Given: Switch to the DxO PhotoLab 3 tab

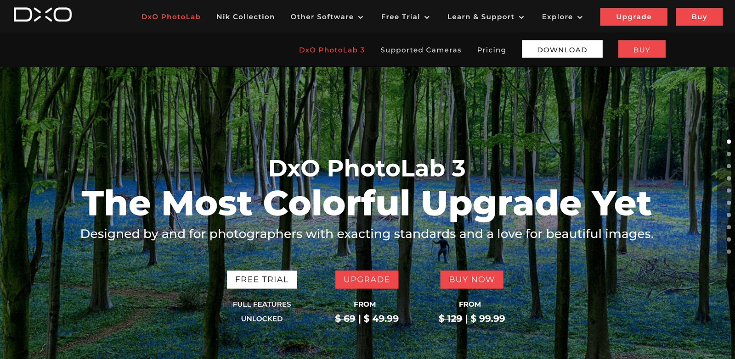Looking at the screenshot, I should [x=332, y=50].
